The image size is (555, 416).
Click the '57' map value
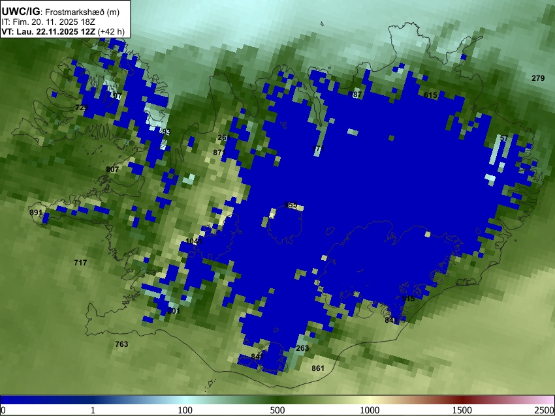click(x=504, y=138)
